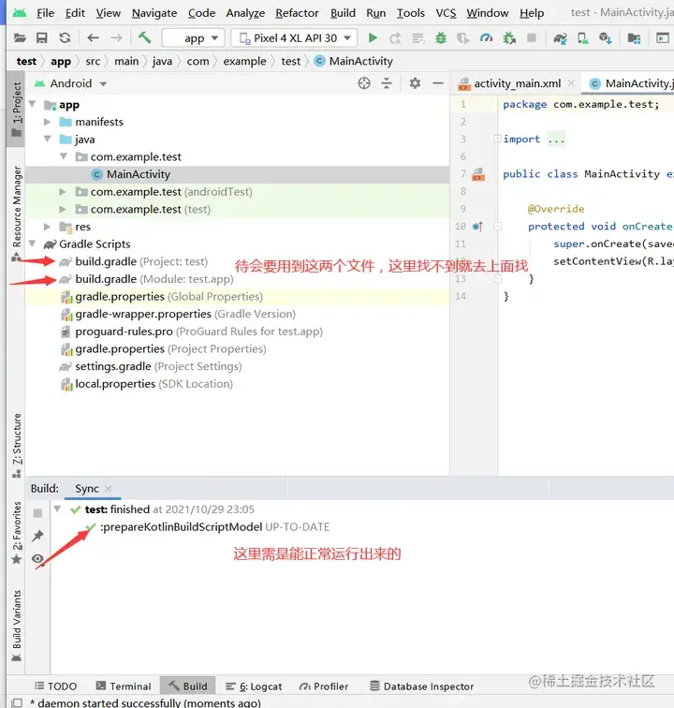The image size is (674, 708).
Task: Click the Pin Tab icon in Build panel
Action: coord(38,536)
